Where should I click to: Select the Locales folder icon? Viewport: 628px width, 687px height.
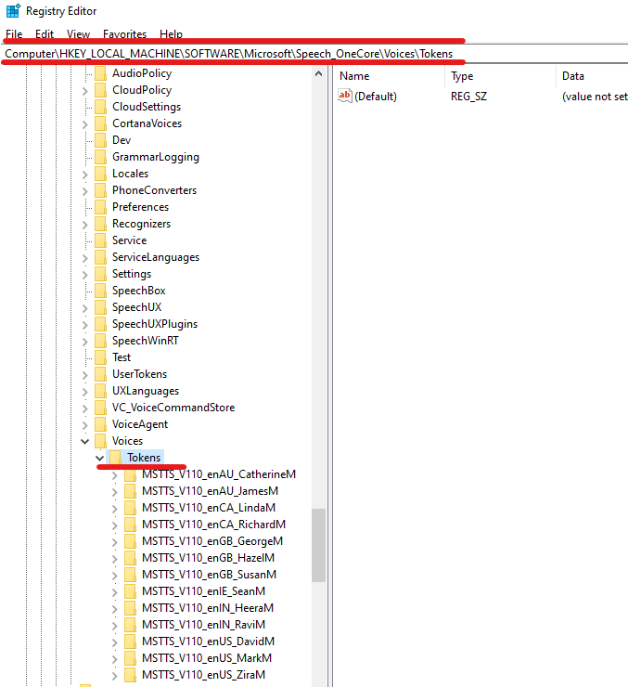pyautogui.click(x=101, y=174)
